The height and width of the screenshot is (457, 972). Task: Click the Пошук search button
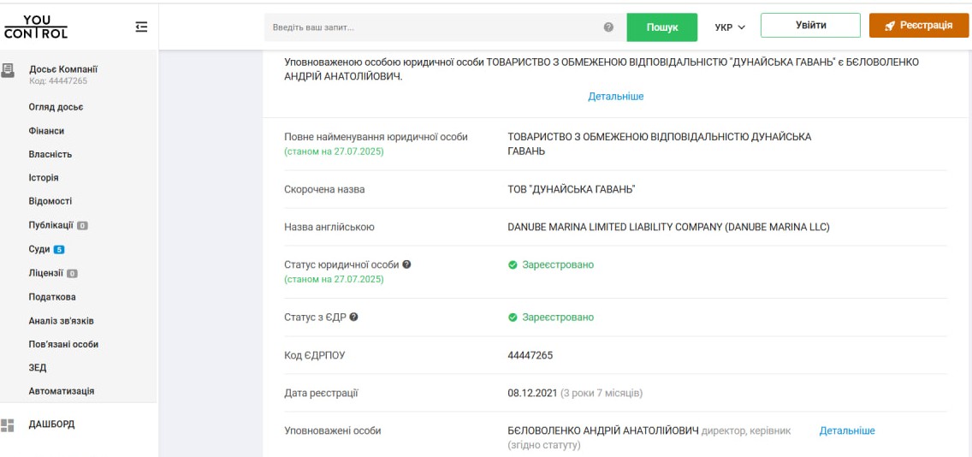point(662,27)
